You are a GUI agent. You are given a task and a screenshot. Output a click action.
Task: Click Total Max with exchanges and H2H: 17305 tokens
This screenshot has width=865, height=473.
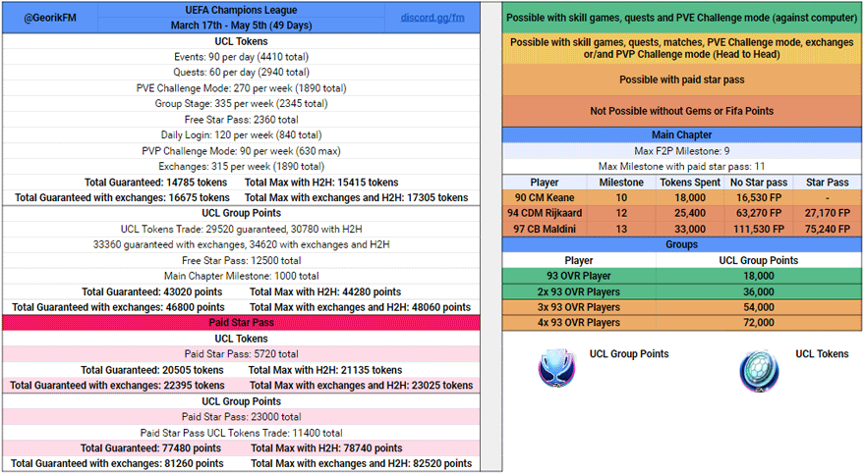coord(356,197)
